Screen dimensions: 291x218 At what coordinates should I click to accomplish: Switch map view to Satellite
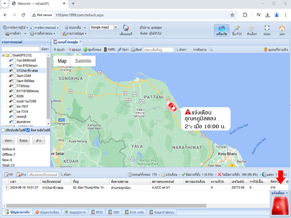[x=83, y=61]
